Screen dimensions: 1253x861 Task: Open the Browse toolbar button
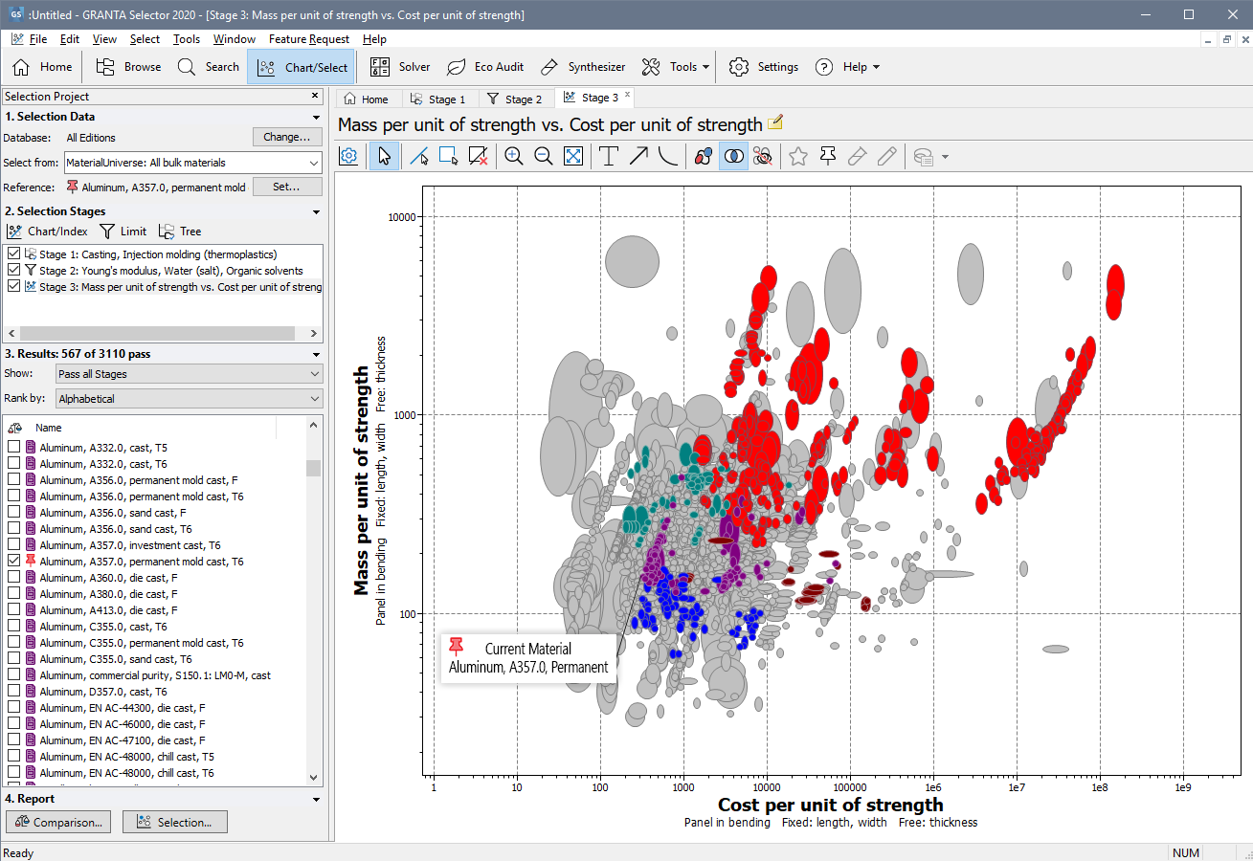point(128,67)
